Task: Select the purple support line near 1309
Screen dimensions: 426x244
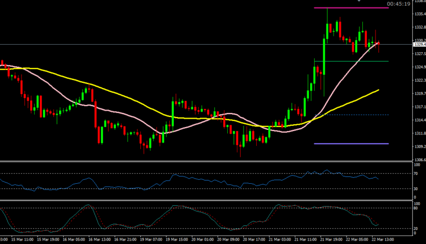Action: coord(351,144)
